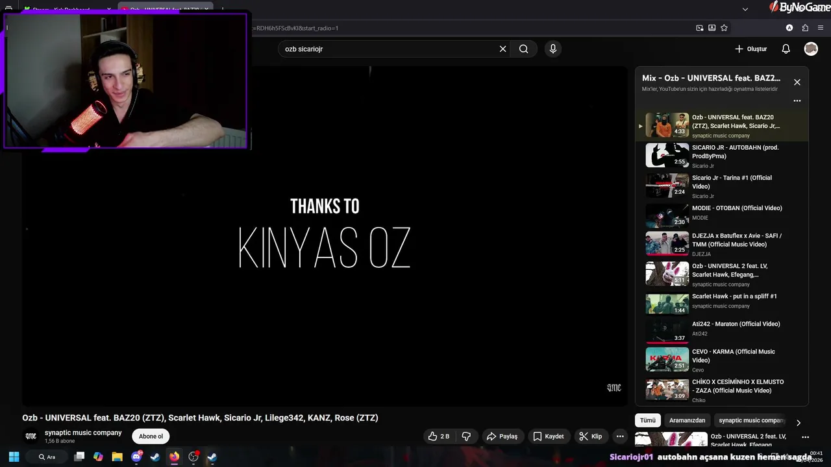Open Task View on the taskbar
This screenshot has height=467, width=831.
click(79, 457)
